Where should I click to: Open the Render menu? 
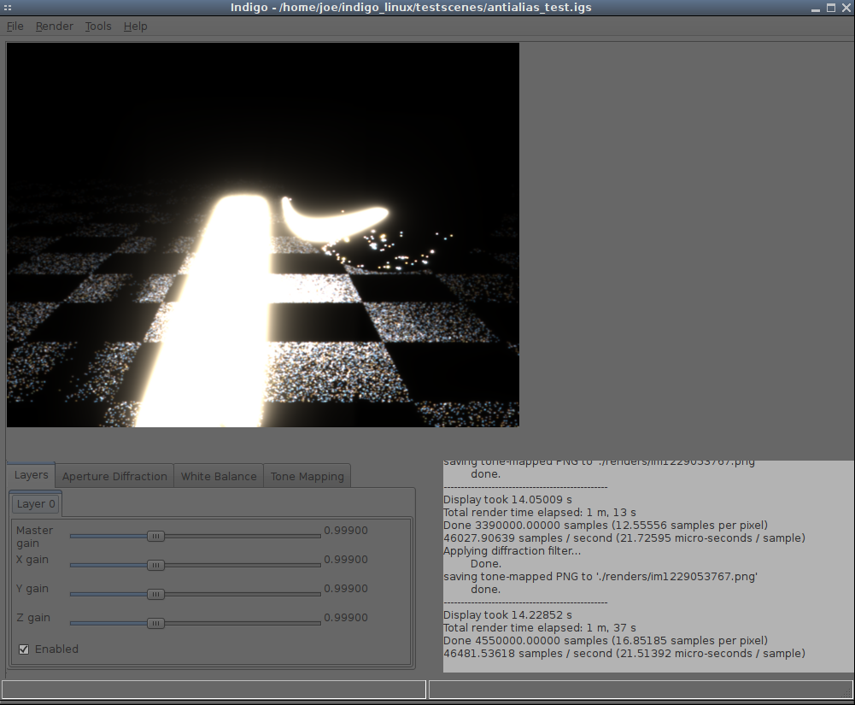[54, 26]
